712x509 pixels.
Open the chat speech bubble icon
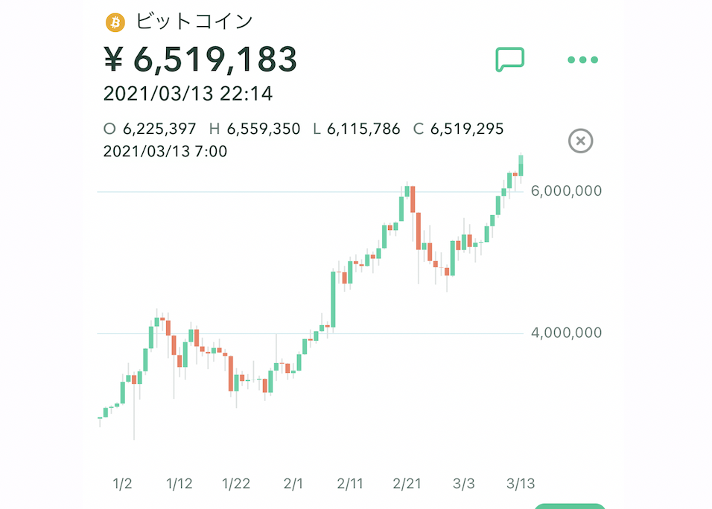pos(509,60)
